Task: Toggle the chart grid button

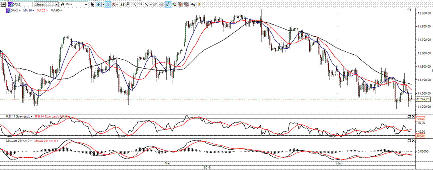Action: pos(108,4)
